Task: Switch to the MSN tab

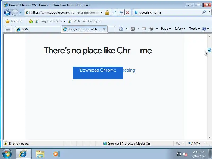Action: coord(38,29)
